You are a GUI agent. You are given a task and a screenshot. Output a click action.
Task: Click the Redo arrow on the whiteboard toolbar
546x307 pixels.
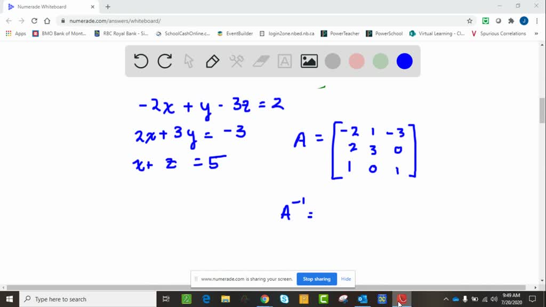tap(164, 61)
